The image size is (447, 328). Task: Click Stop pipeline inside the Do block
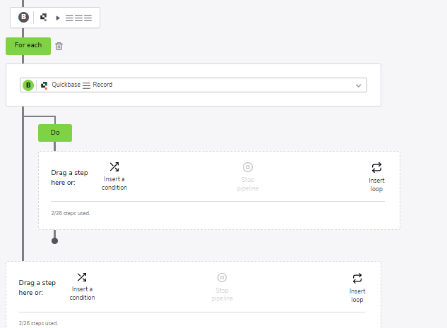tap(248, 177)
